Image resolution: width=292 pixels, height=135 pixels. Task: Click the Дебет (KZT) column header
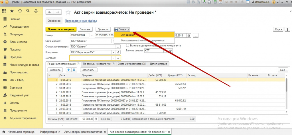tap(157, 75)
